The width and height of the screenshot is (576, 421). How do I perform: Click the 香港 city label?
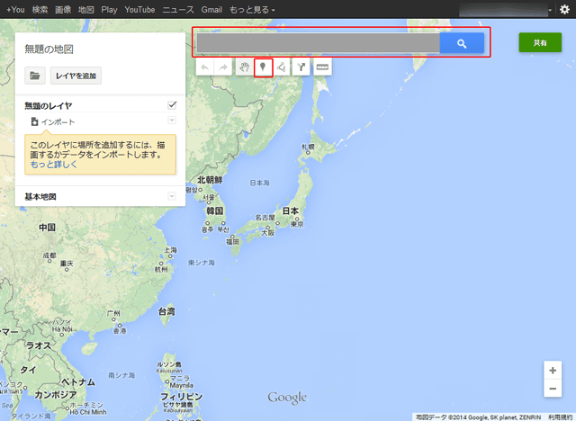120,331
